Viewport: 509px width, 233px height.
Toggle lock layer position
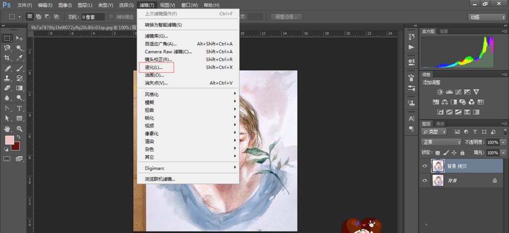click(454, 153)
